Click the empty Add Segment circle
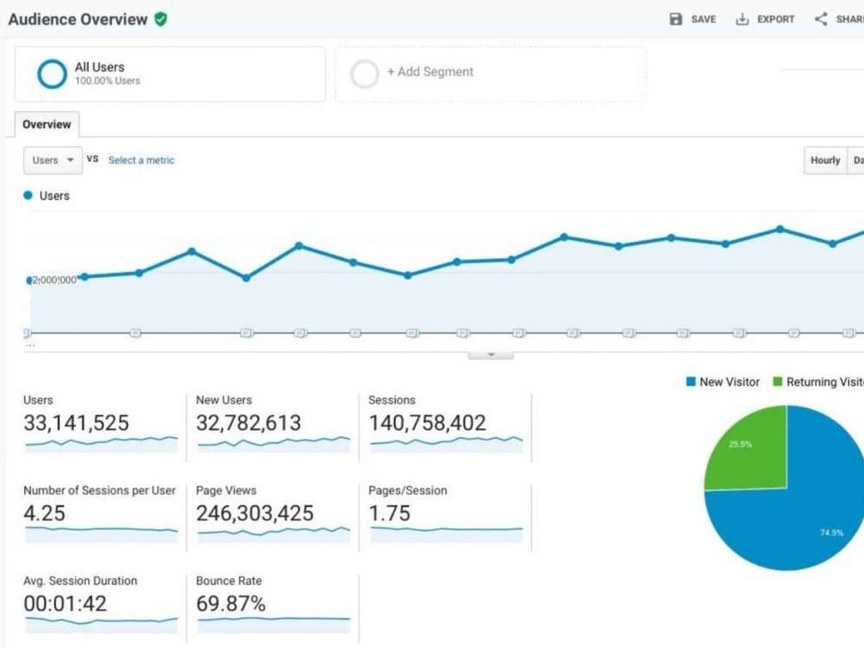This screenshot has height=648, width=864. coord(365,73)
